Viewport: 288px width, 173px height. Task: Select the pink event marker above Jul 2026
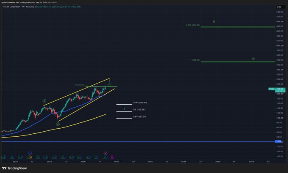pyautogui.click(x=105, y=153)
